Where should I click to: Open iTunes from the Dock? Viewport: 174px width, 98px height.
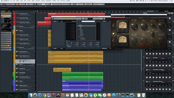coord(104,95)
